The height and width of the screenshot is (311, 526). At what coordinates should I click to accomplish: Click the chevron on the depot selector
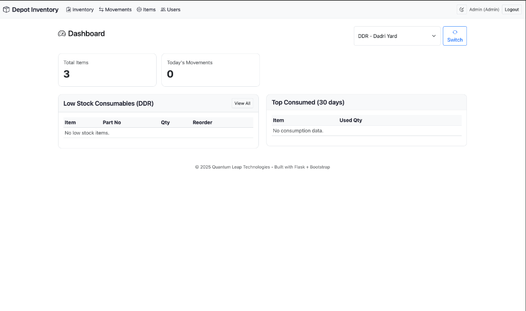(433, 36)
